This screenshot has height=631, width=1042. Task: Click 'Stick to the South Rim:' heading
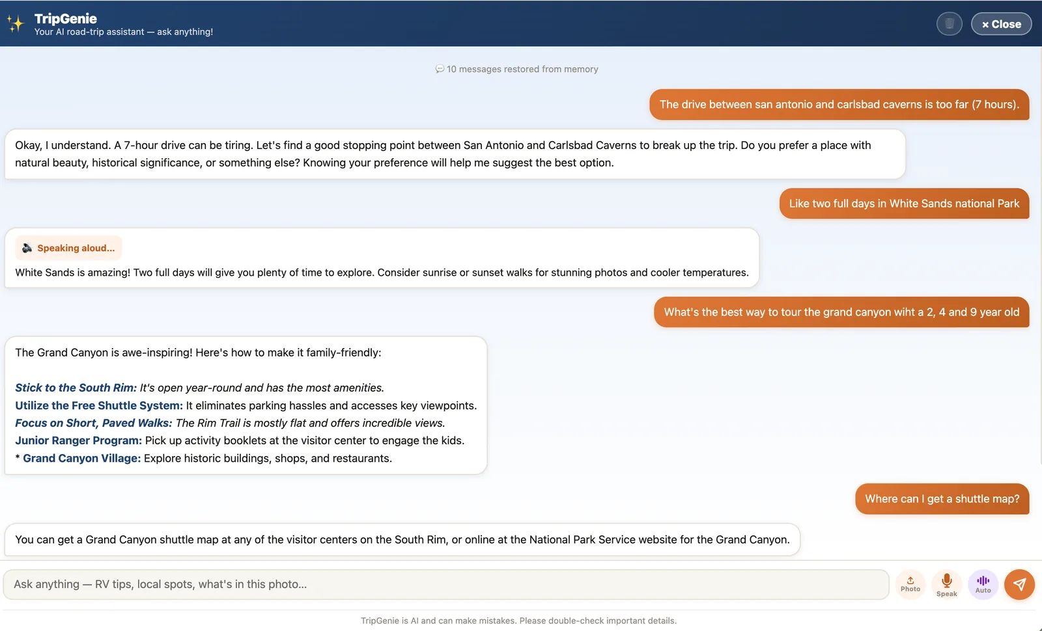point(76,388)
